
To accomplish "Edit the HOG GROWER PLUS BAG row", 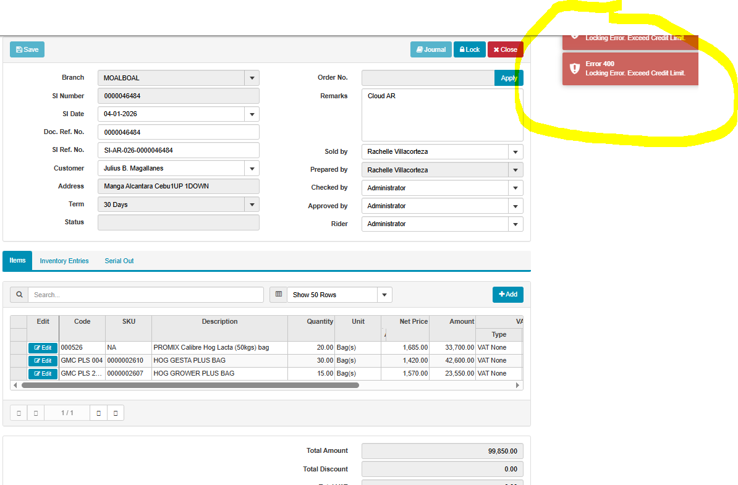I will [x=43, y=374].
